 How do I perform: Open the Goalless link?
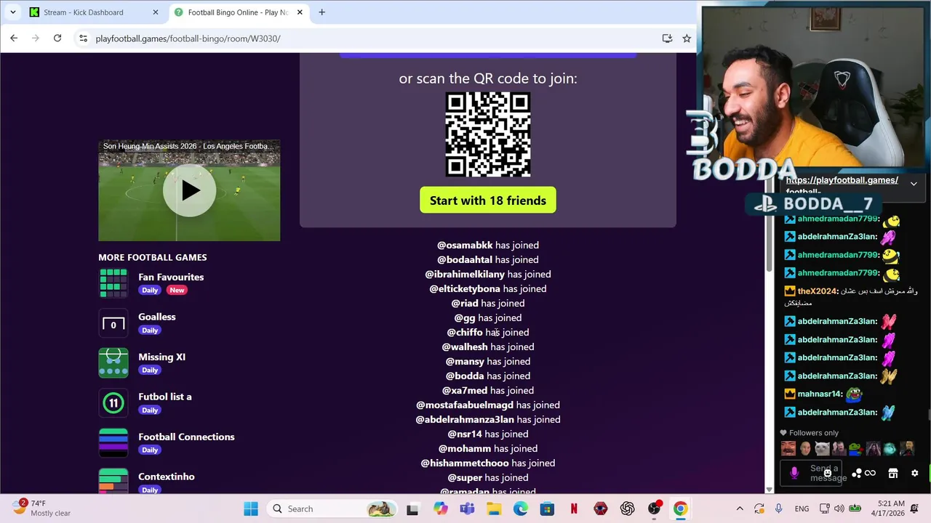click(x=157, y=317)
